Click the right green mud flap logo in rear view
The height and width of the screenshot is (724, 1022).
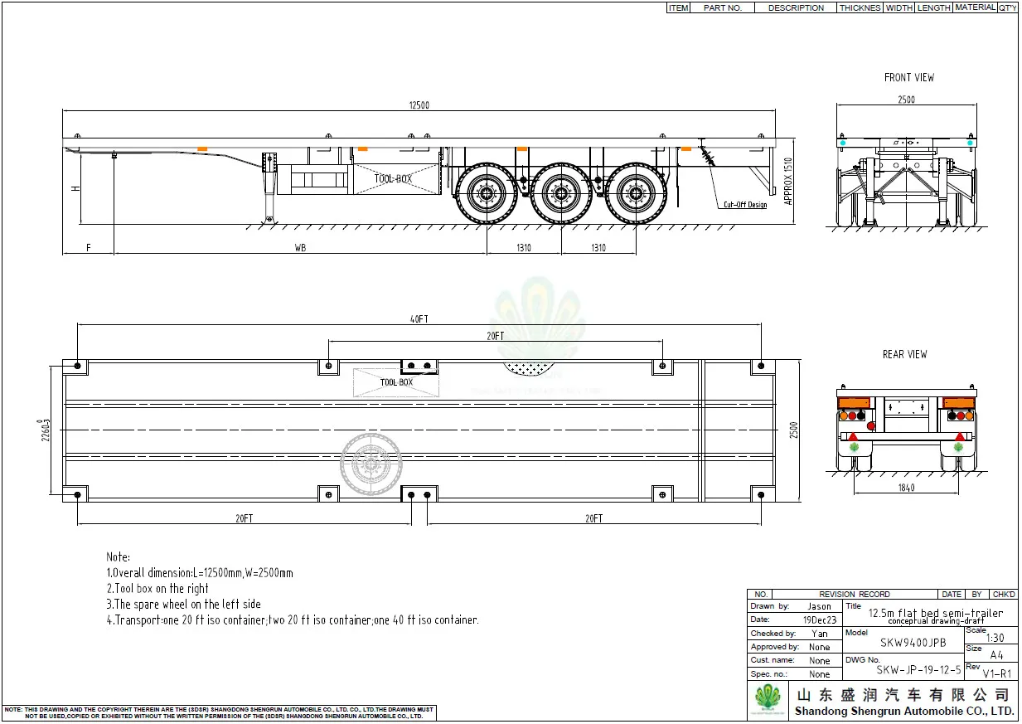[x=958, y=447]
